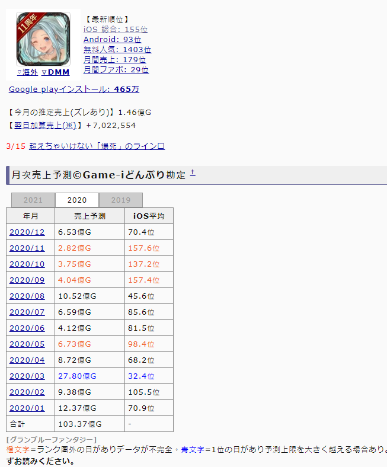Select the 3.75億G sales cell

(89, 264)
